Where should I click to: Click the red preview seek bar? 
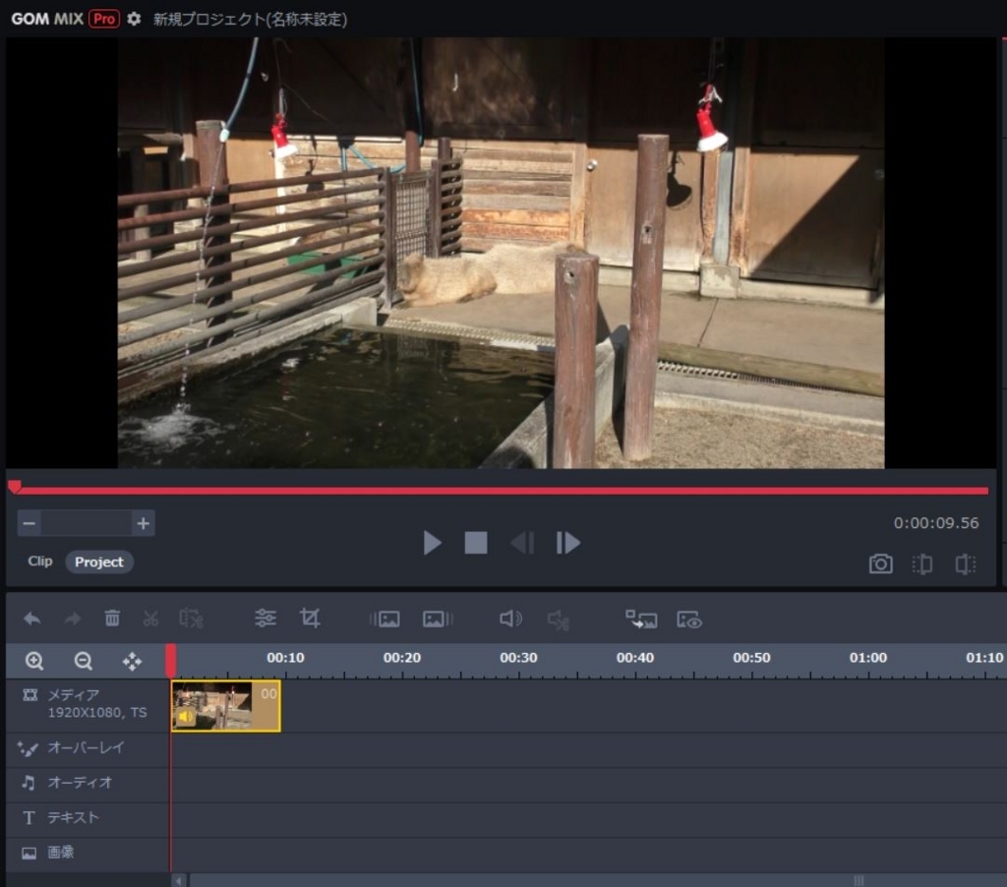click(501, 491)
